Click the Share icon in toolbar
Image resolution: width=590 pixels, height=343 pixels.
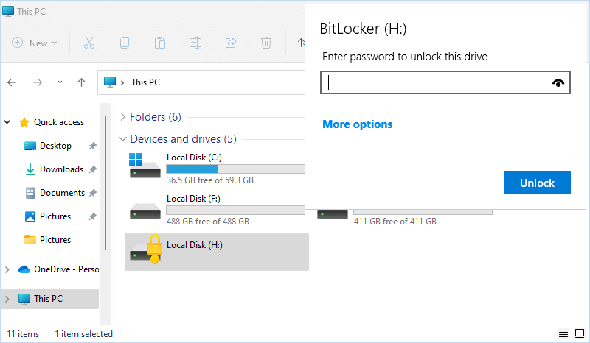tap(231, 43)
